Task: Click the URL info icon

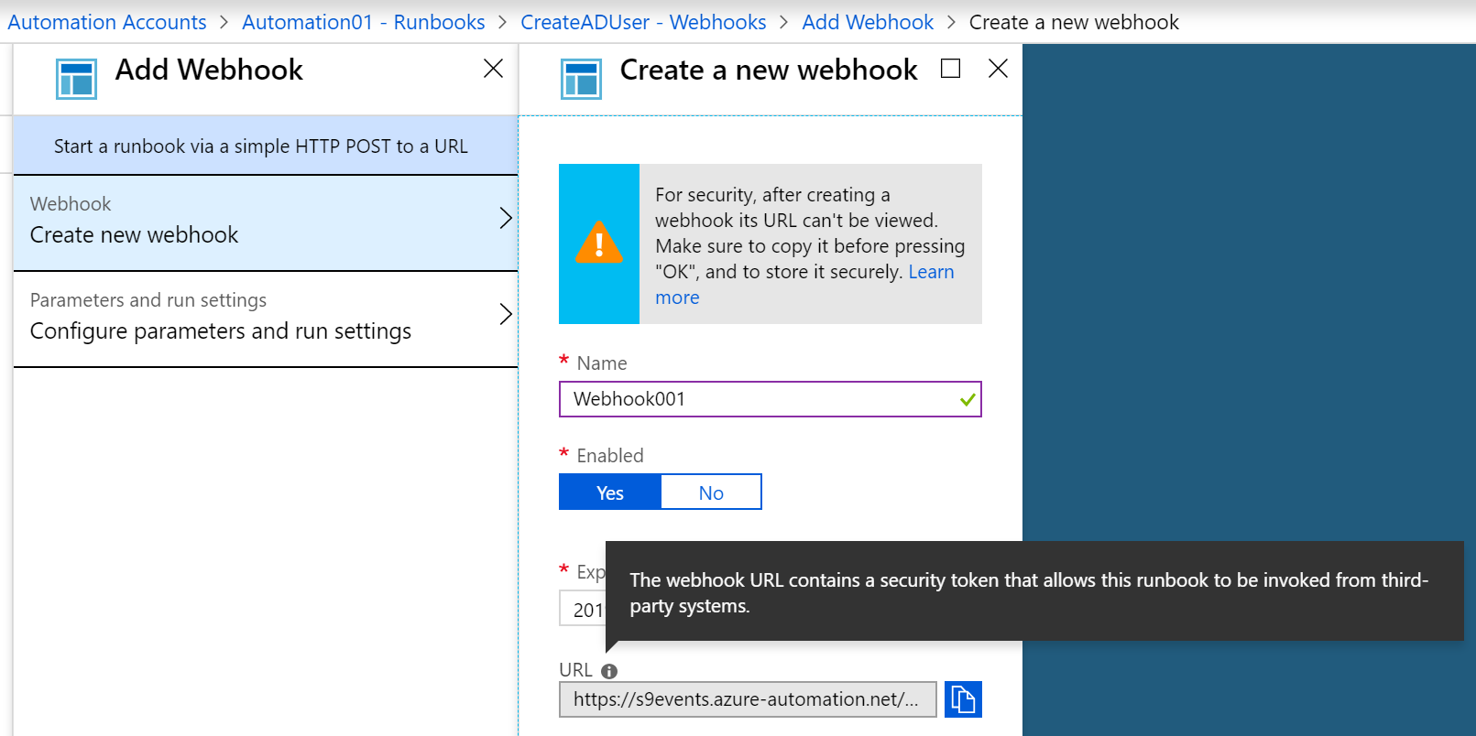Action: pos(609,671)
